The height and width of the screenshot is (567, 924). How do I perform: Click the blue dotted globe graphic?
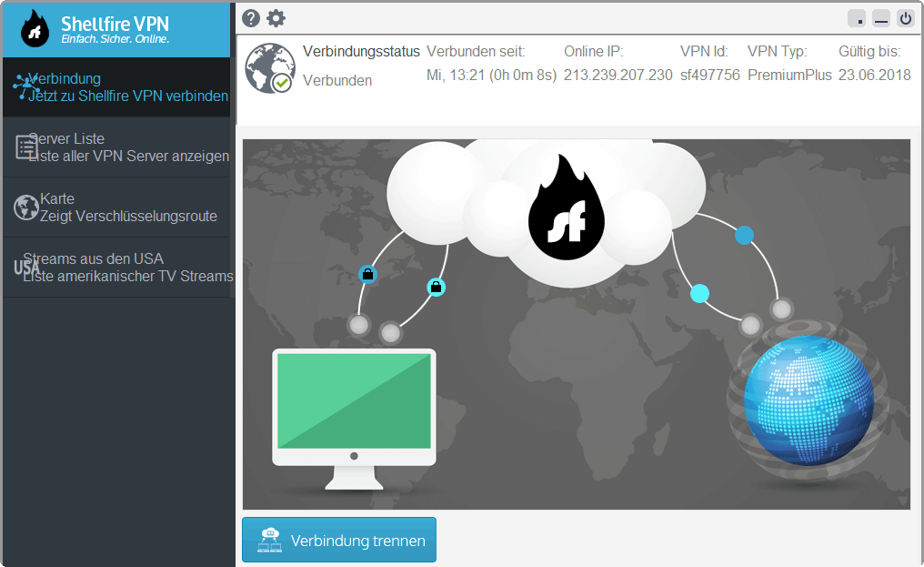(x=809, y=400)
